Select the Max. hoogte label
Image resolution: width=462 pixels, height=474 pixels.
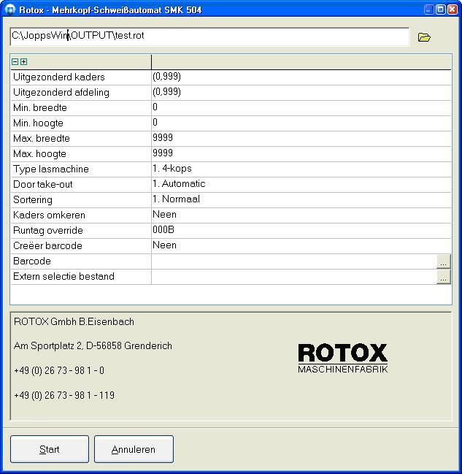pyautogui.click(x=39, y=154)
